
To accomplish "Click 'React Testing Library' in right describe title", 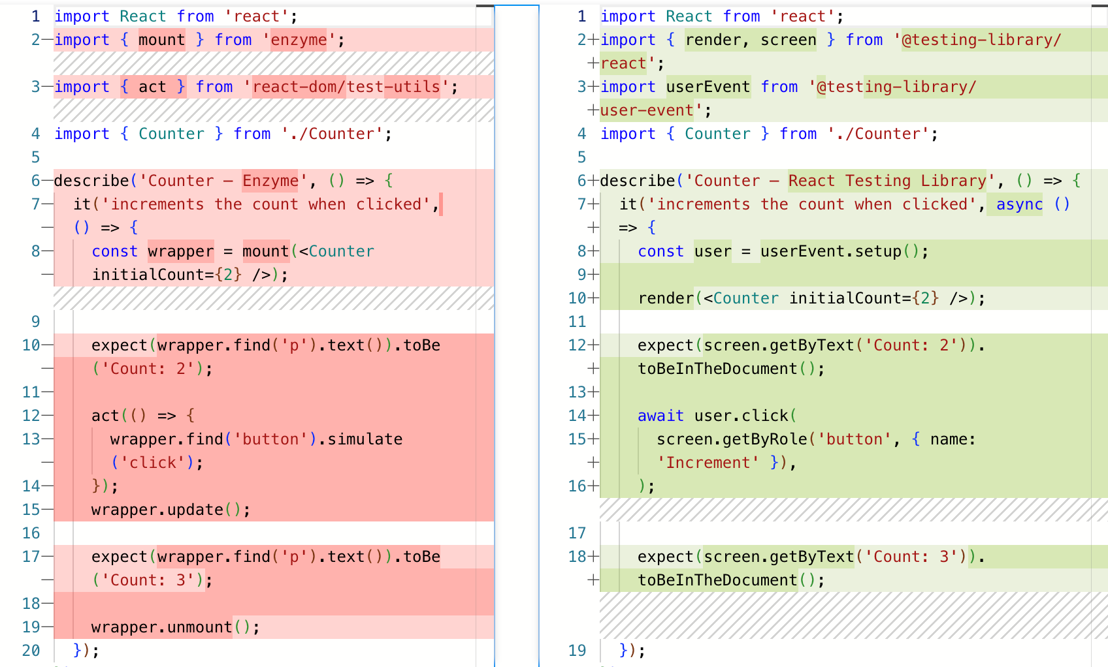I will 888,181.
